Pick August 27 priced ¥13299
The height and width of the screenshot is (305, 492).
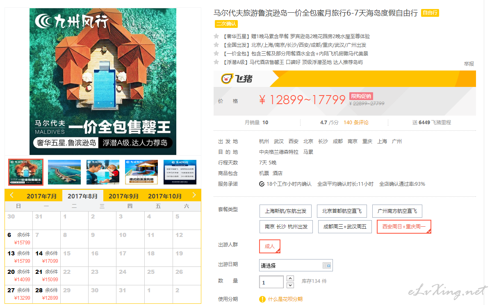pyautogui.click(x=19, y=294)
